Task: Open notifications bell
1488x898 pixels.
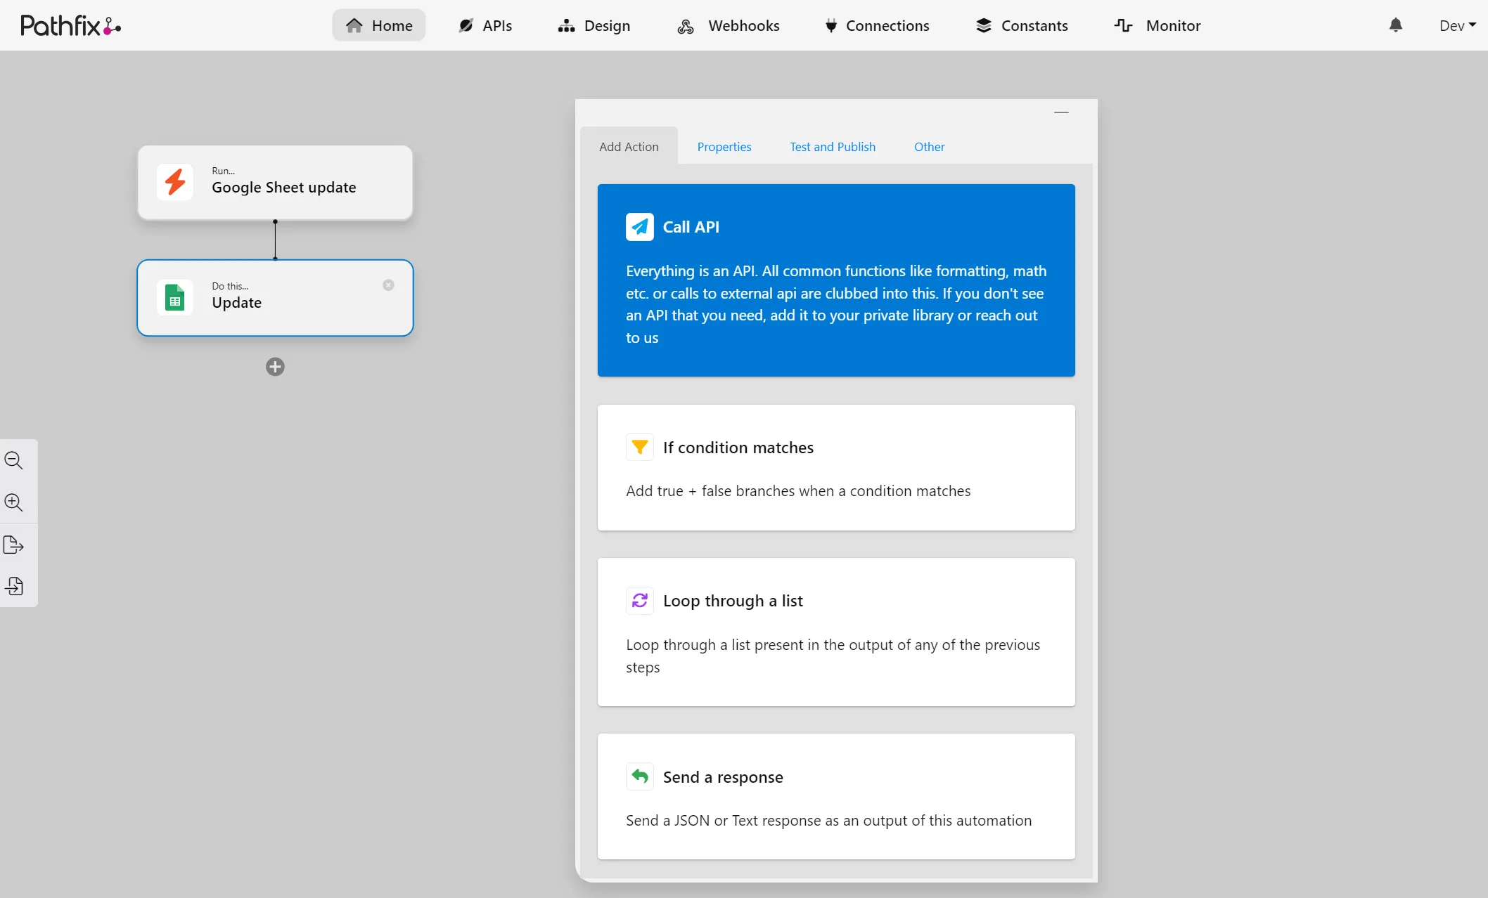Action: 1396,25
